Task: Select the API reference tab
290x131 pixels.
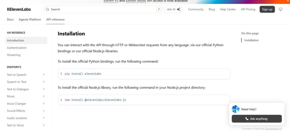Action: coord(55,20)
